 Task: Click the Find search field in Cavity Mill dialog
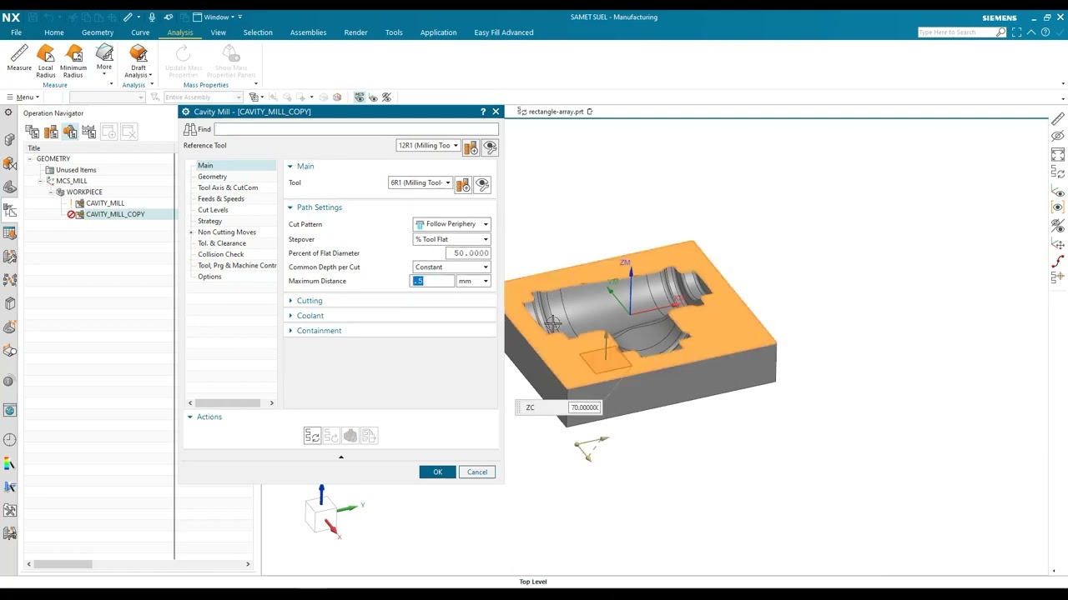356,129
